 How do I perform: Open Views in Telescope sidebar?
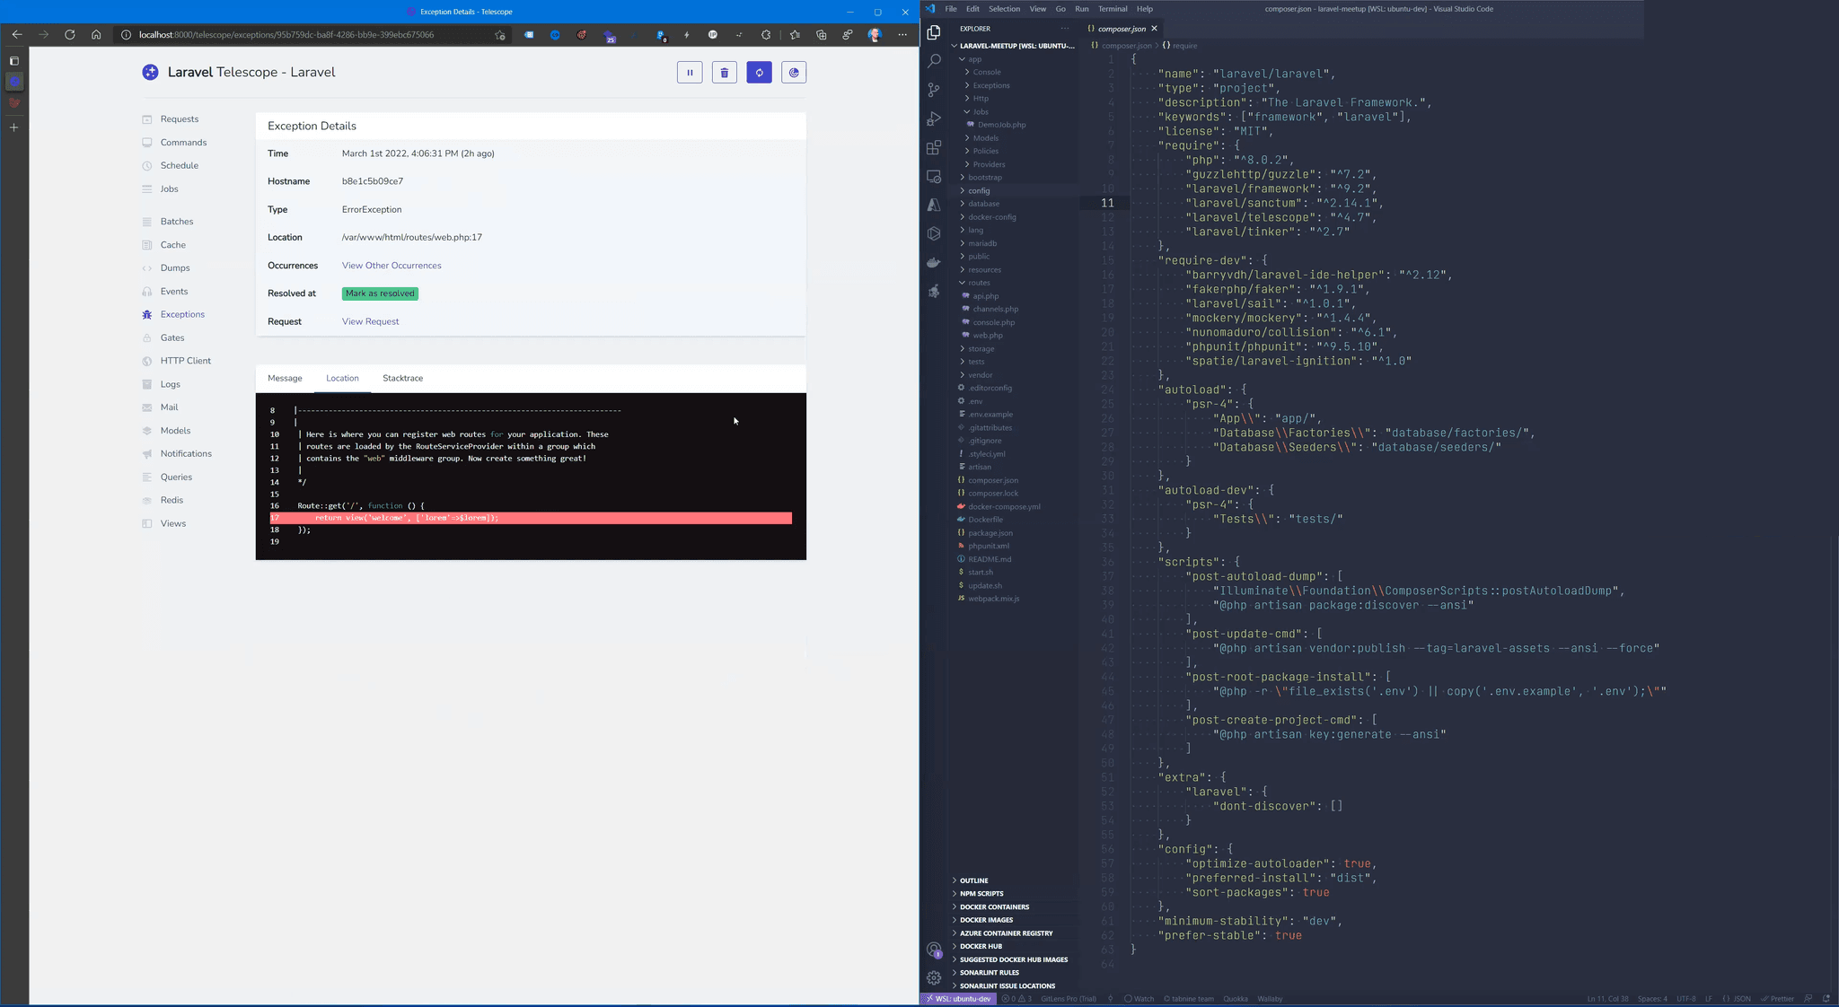pyautogui.click(x=173, y=524)
